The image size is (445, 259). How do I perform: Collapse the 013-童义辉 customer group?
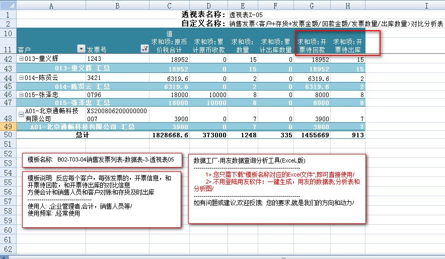21,59
